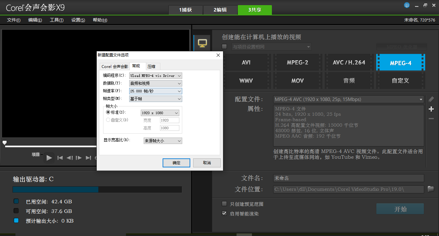439x236 pixels.
Task: Close the 新建配置文件选项 dialog with X
Action: (x=218, y=55)
